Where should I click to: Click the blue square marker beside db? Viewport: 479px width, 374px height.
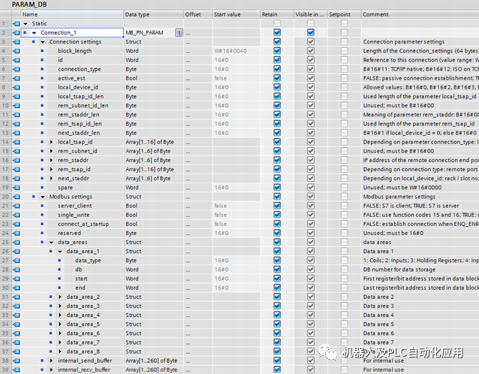(x=59, y=270)
